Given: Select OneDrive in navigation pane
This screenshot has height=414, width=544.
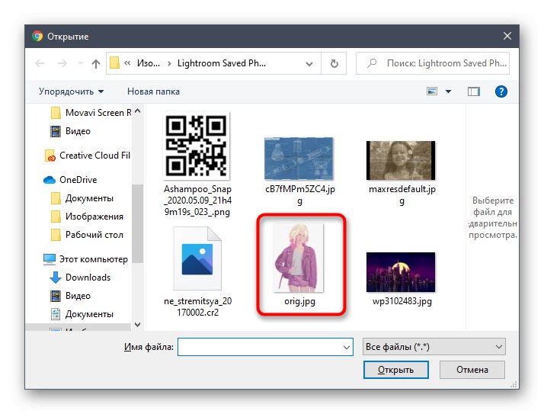Looking at the screenshot, I should click(70, 180).
